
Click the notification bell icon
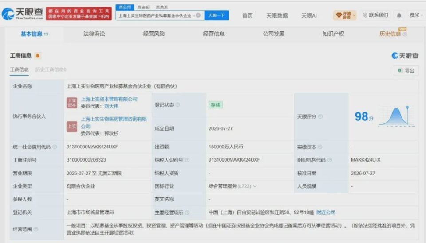click(399, 15)
